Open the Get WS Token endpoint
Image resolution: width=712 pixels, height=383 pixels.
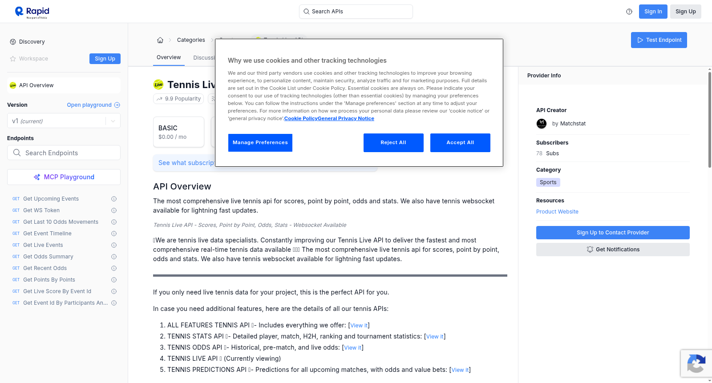pos(41,210)
